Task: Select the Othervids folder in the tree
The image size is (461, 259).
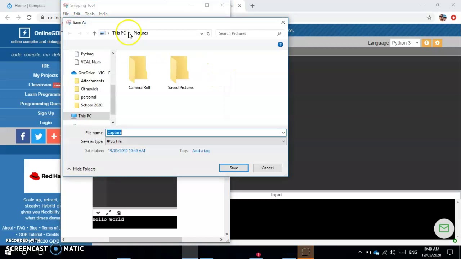Action: click(x=86, y=89)
